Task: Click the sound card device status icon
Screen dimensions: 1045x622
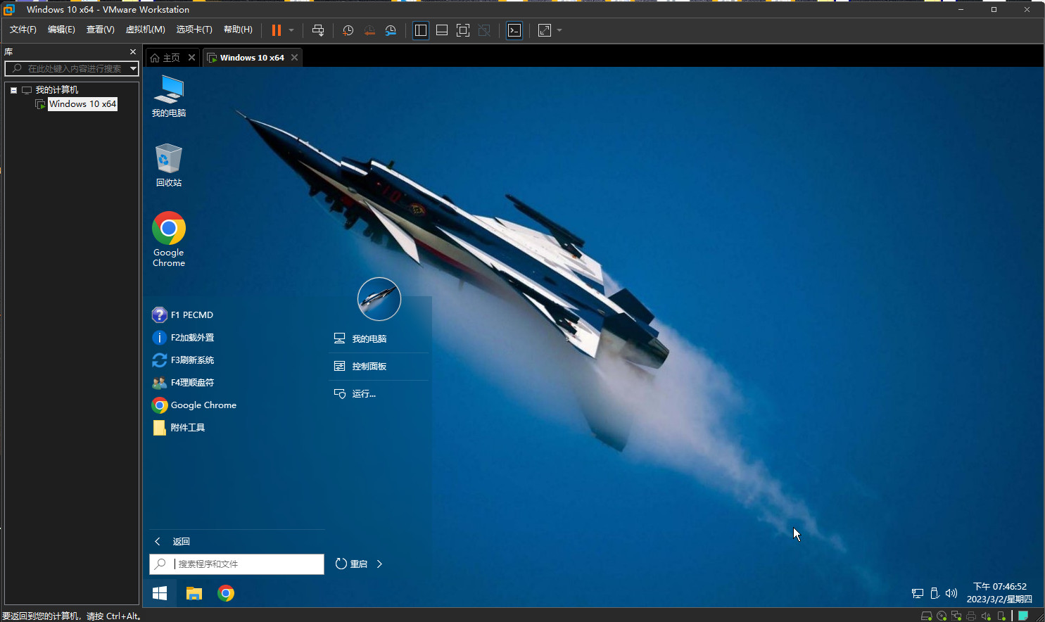Action: tap(986, 616)
